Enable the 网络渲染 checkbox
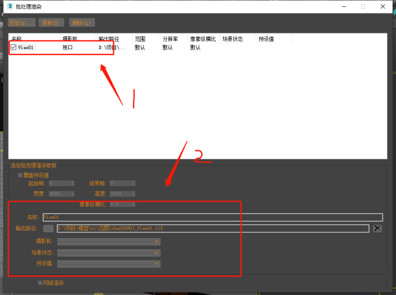This screenshot has height=295, width=396. pos(40,283)
